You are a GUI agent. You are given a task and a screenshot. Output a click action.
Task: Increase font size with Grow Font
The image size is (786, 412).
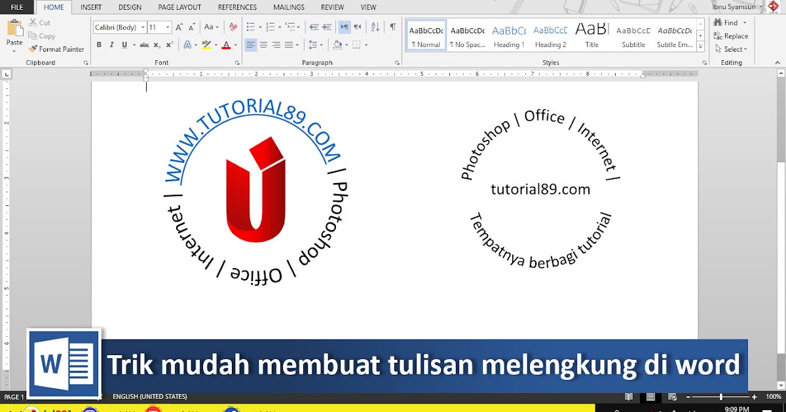[x=180, y=27]
